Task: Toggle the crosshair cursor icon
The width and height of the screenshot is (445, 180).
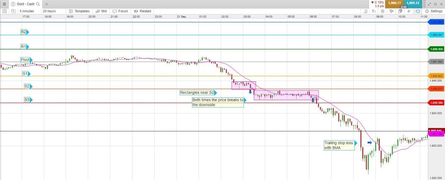Action: tap(409, 11)
